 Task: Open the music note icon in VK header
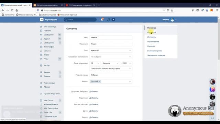[109, 20]
